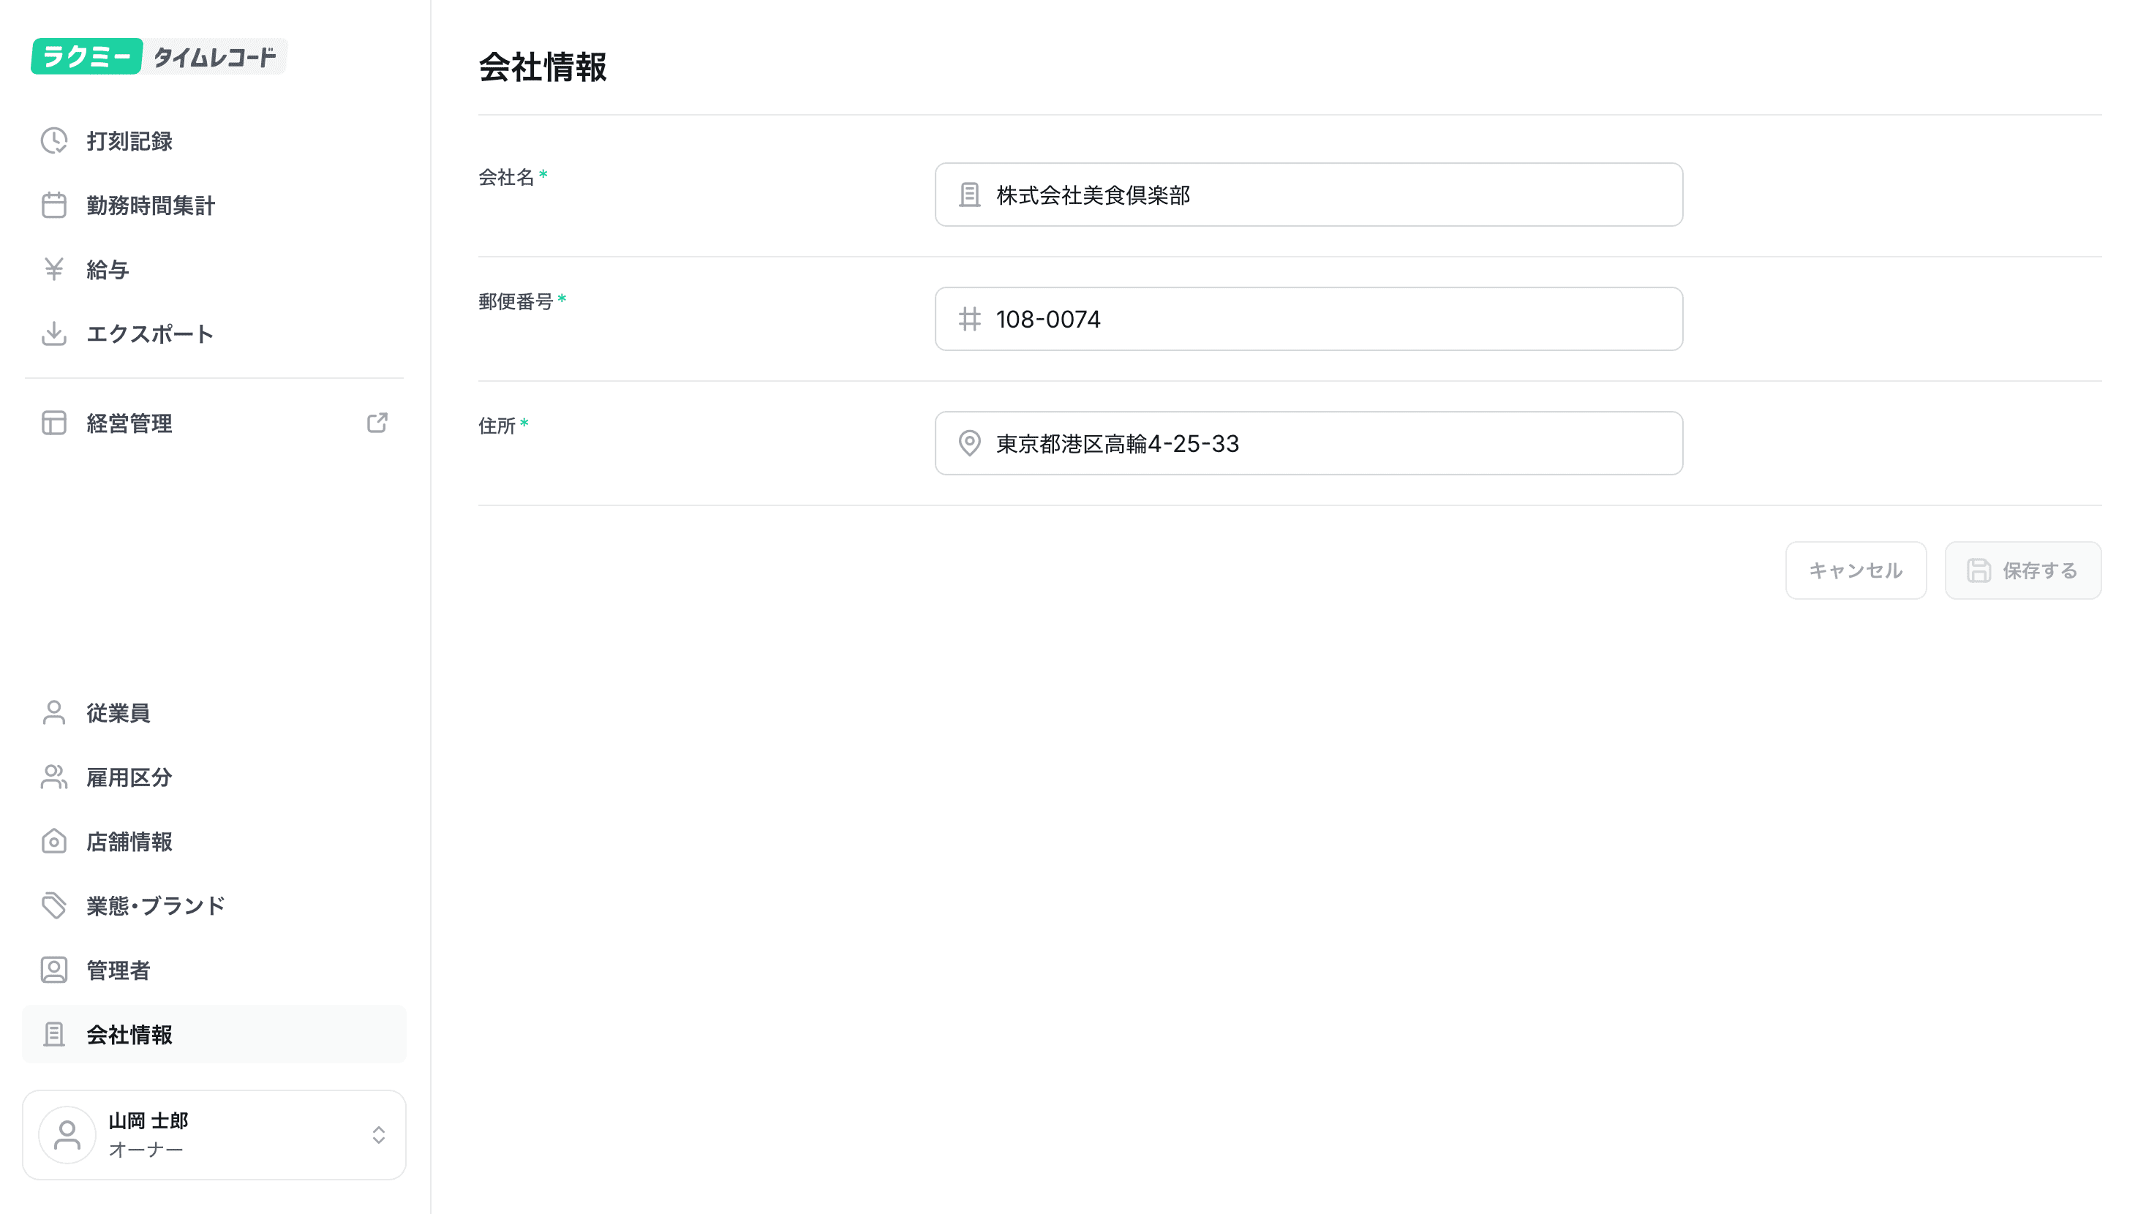Select 会社情報 in the sidebar
2146x1214 pixels.
129,1034
